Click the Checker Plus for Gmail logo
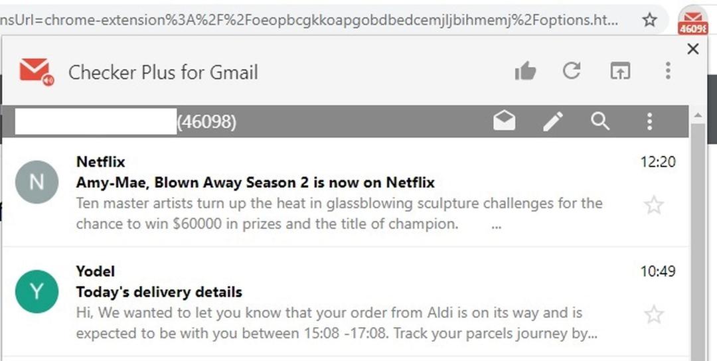The image size is (717, 361). pyautogui.click(x=37, y=72)
